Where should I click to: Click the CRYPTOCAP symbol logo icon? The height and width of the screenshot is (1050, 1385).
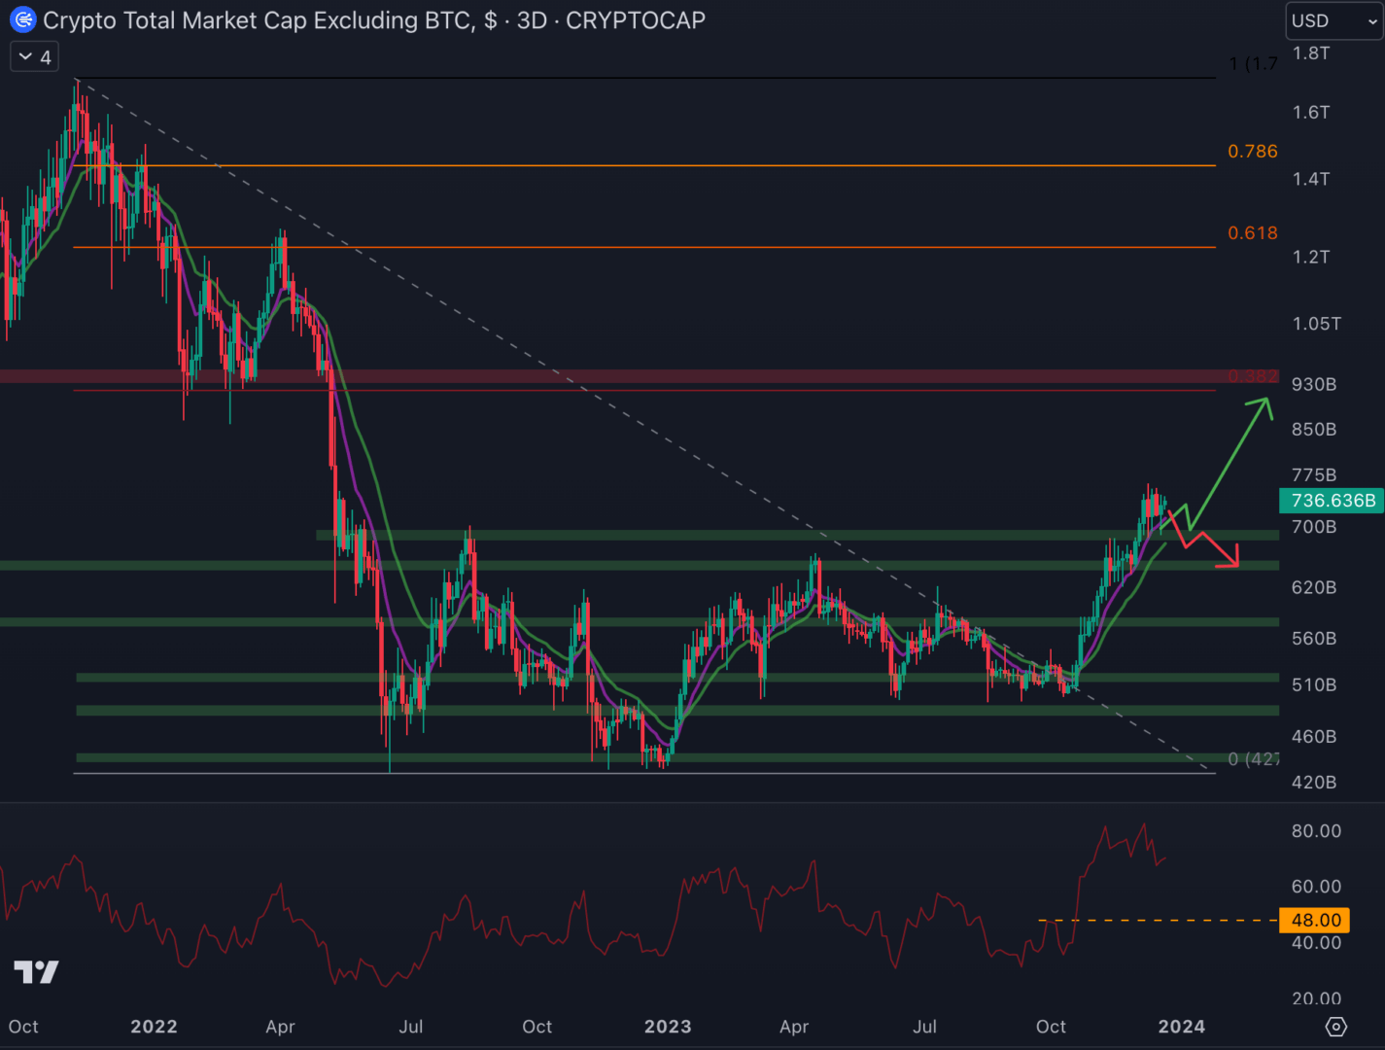(22, 19)
